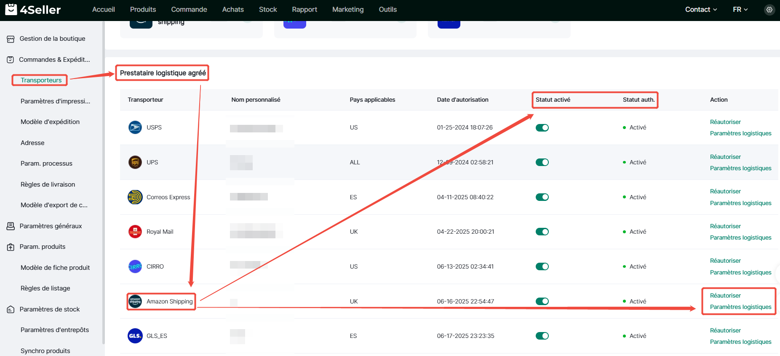Open the Outils menu

387,9
